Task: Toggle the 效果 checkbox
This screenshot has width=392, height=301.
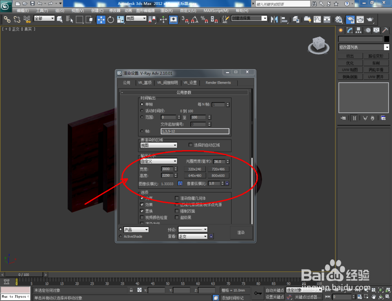Action: 142,204
